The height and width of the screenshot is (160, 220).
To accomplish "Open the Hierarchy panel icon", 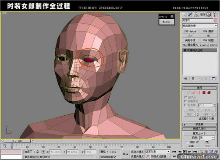I will 196,14.
